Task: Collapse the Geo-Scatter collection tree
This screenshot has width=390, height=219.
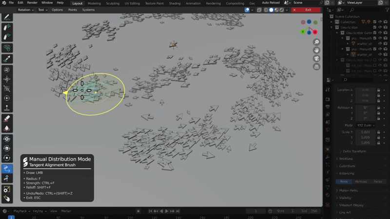Action: click(331, 27)
